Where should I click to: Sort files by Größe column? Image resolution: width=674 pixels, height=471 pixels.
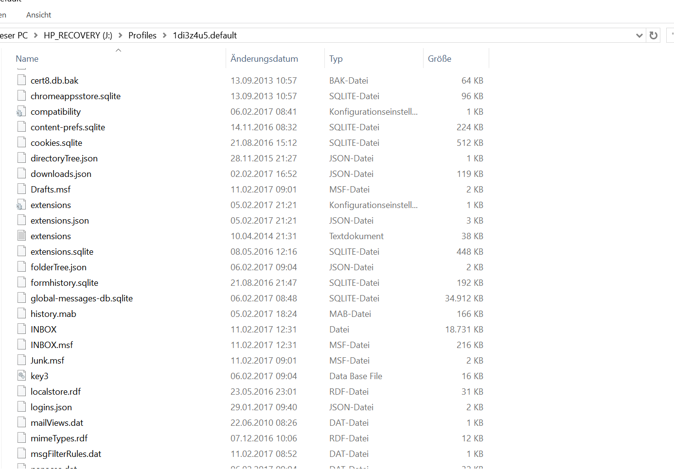click(439, 59)
